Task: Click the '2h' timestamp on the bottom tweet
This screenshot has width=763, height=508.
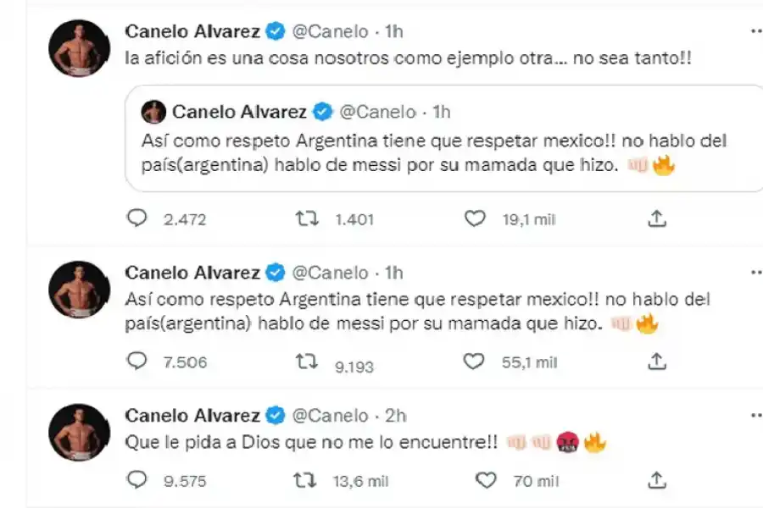Action: [x=396, y=415]
